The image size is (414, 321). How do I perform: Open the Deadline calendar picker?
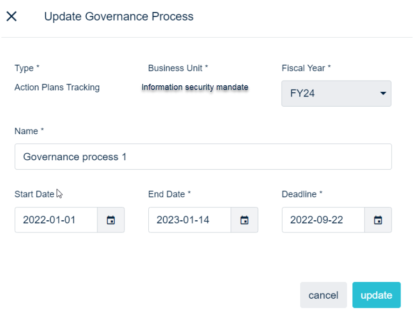pyautogui.click(x=378, y=220)
